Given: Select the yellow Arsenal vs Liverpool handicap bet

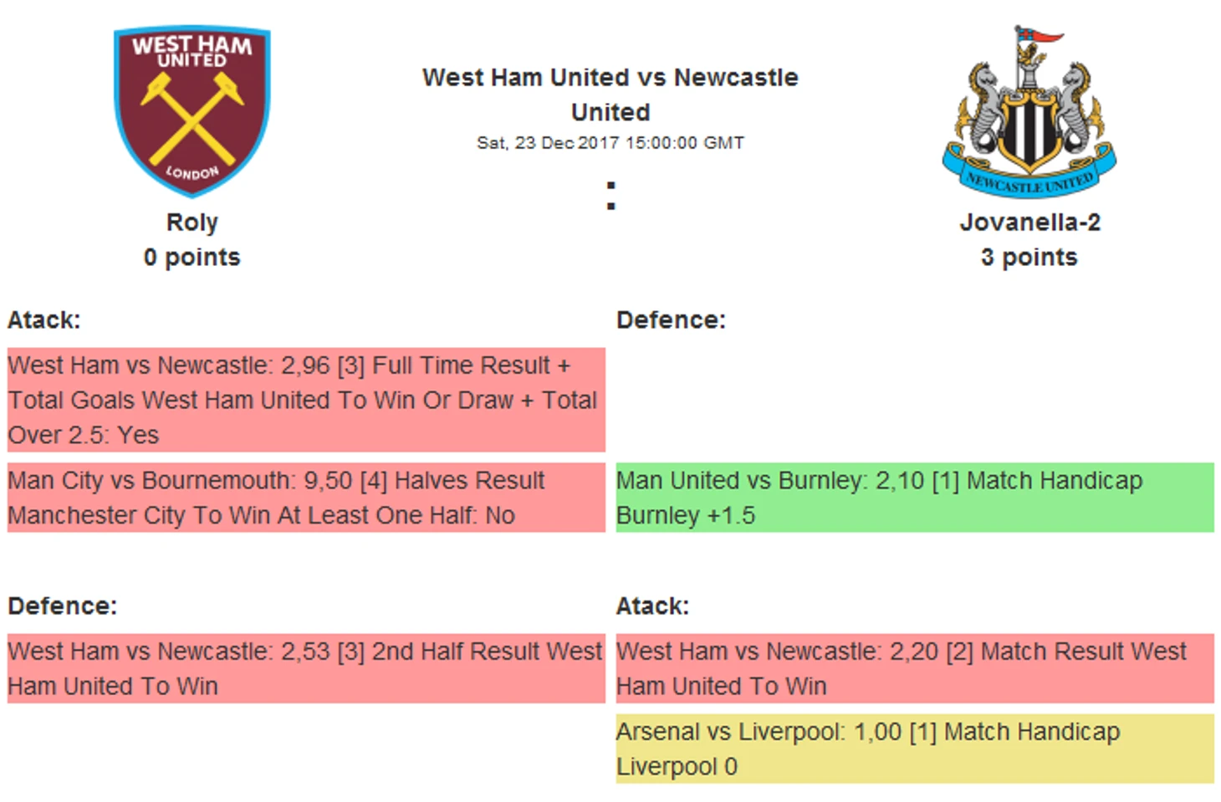Looking at the screenshot, I should pos(914,748).
